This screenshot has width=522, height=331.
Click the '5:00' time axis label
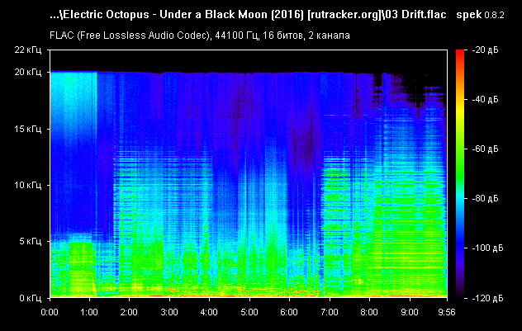[x=249, y=312]
